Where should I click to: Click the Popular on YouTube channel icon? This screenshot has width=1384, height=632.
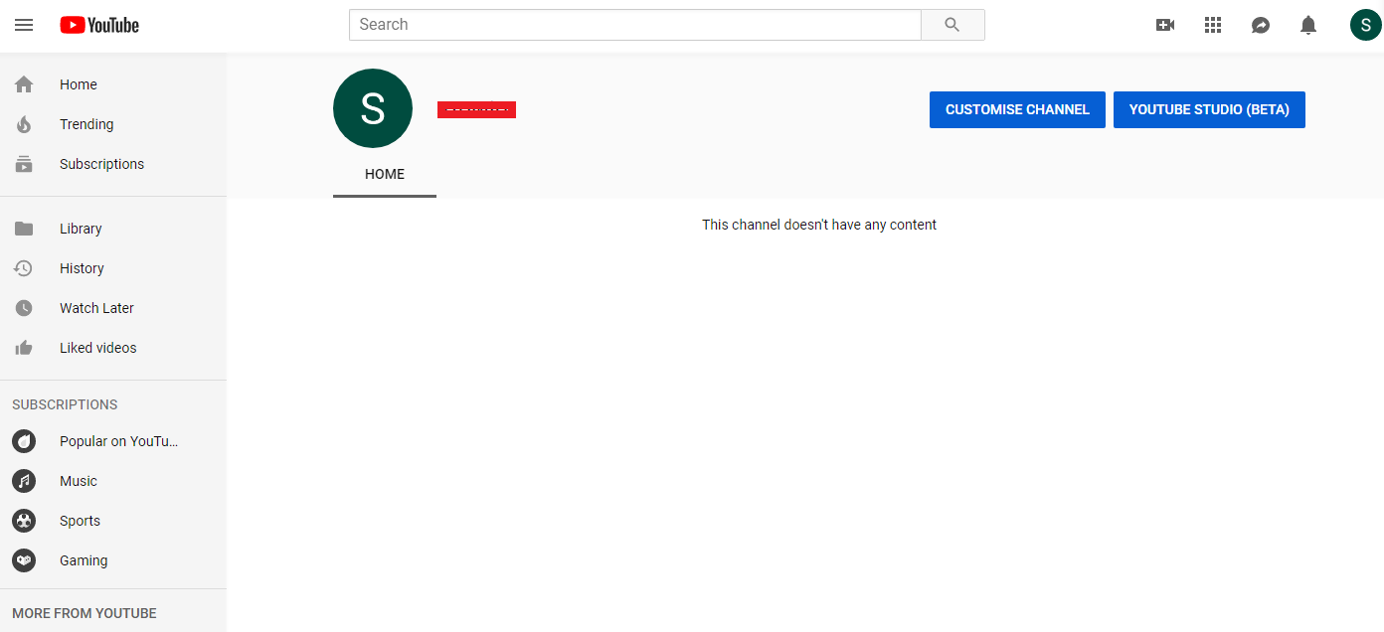(x=24, y=441)
